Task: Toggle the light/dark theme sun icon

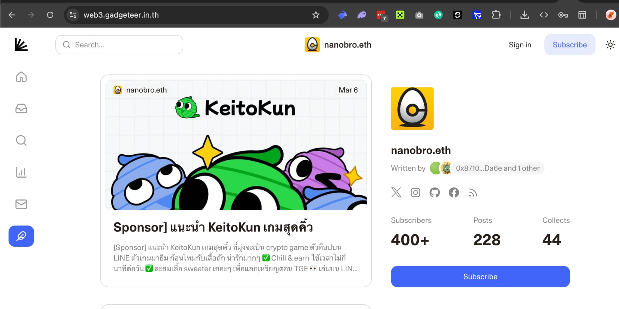Action: [x=610, y=45]
